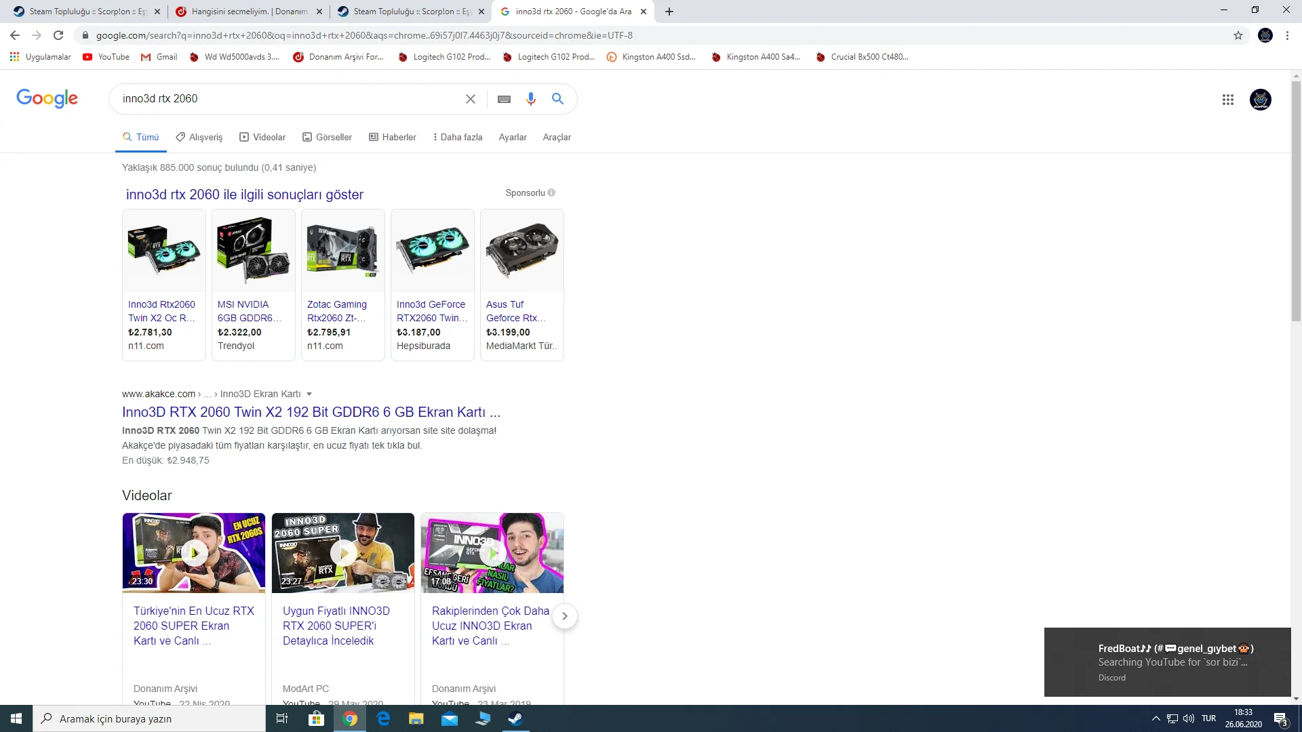
Task: Open the Windows notification center
Action: click(1281, 718)
